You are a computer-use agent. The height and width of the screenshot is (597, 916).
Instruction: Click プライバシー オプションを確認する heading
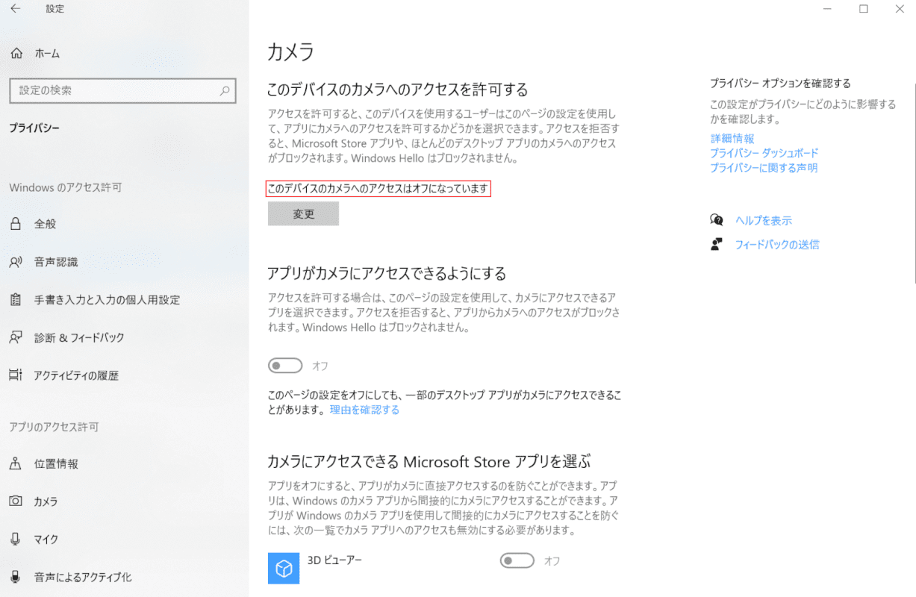click(x=780, y=84)
